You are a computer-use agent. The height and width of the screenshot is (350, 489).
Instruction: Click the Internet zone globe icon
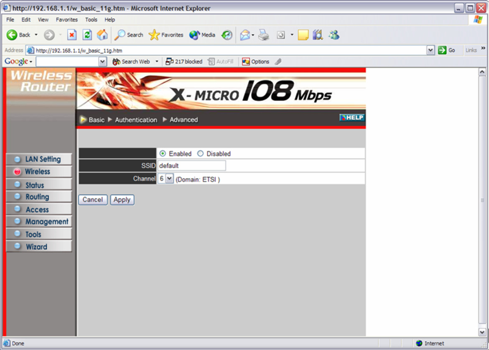419,343
